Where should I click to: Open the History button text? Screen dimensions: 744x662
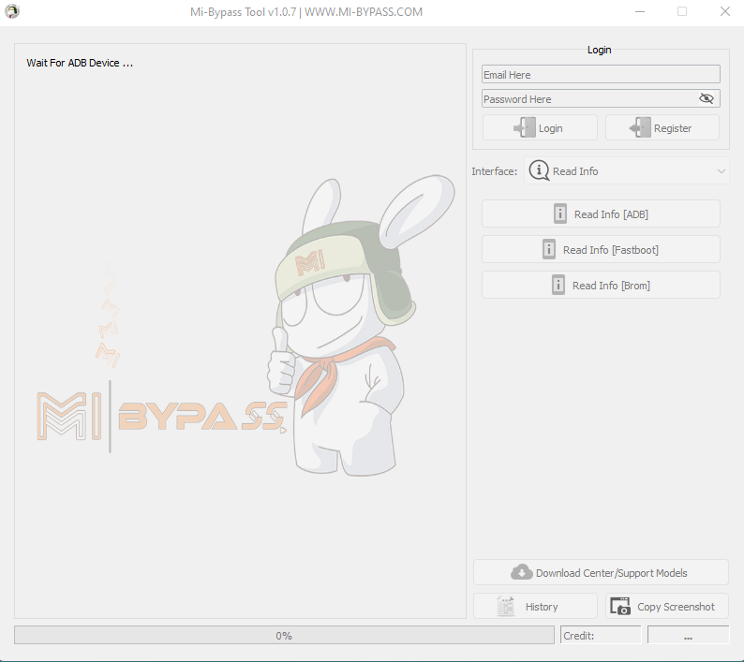coord(542,607)
